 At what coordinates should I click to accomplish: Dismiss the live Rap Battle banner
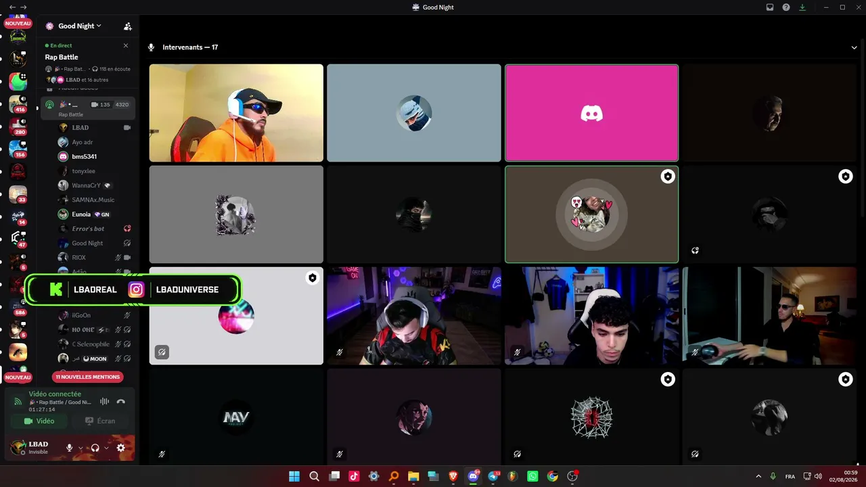(126, 45)
